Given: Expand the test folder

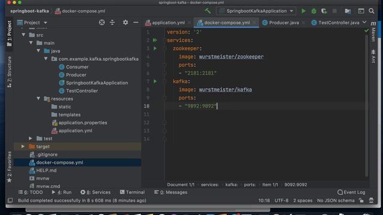Looking at the screenshot, I should [x=31, y=139].
